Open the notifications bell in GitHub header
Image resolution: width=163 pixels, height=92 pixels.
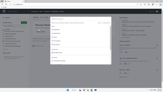pyautogui.click(x=150, y=11)
